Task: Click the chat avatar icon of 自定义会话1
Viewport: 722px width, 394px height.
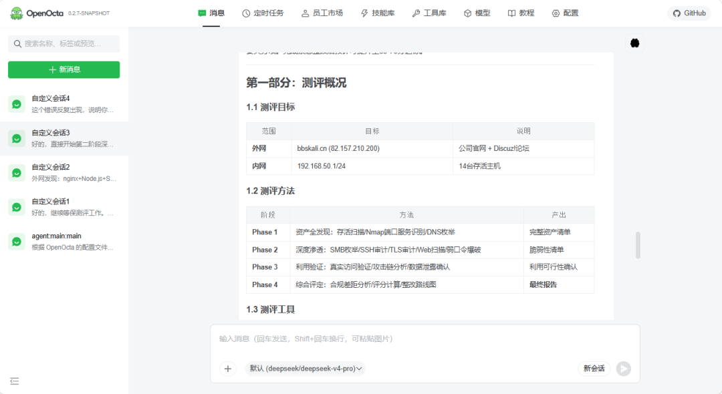Action: coord(17,208)
